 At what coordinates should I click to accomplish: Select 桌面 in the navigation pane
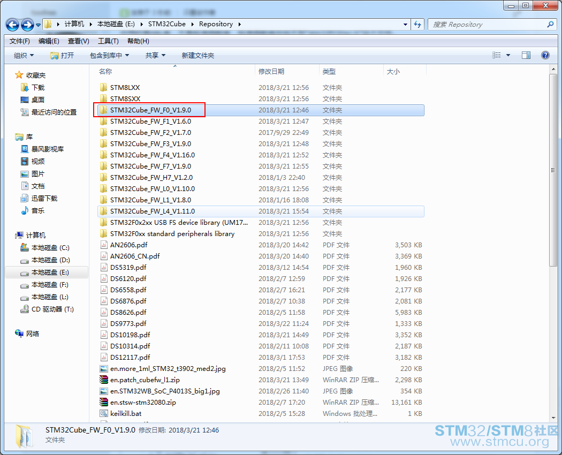click(38, 100)
